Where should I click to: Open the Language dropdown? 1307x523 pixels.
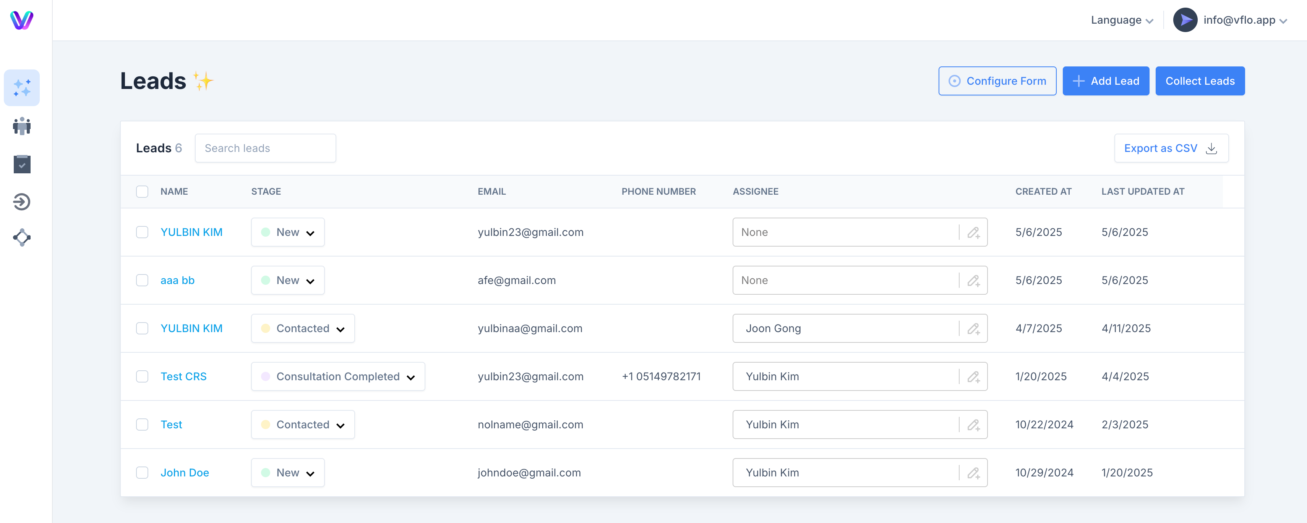[x=1122, y=20]
